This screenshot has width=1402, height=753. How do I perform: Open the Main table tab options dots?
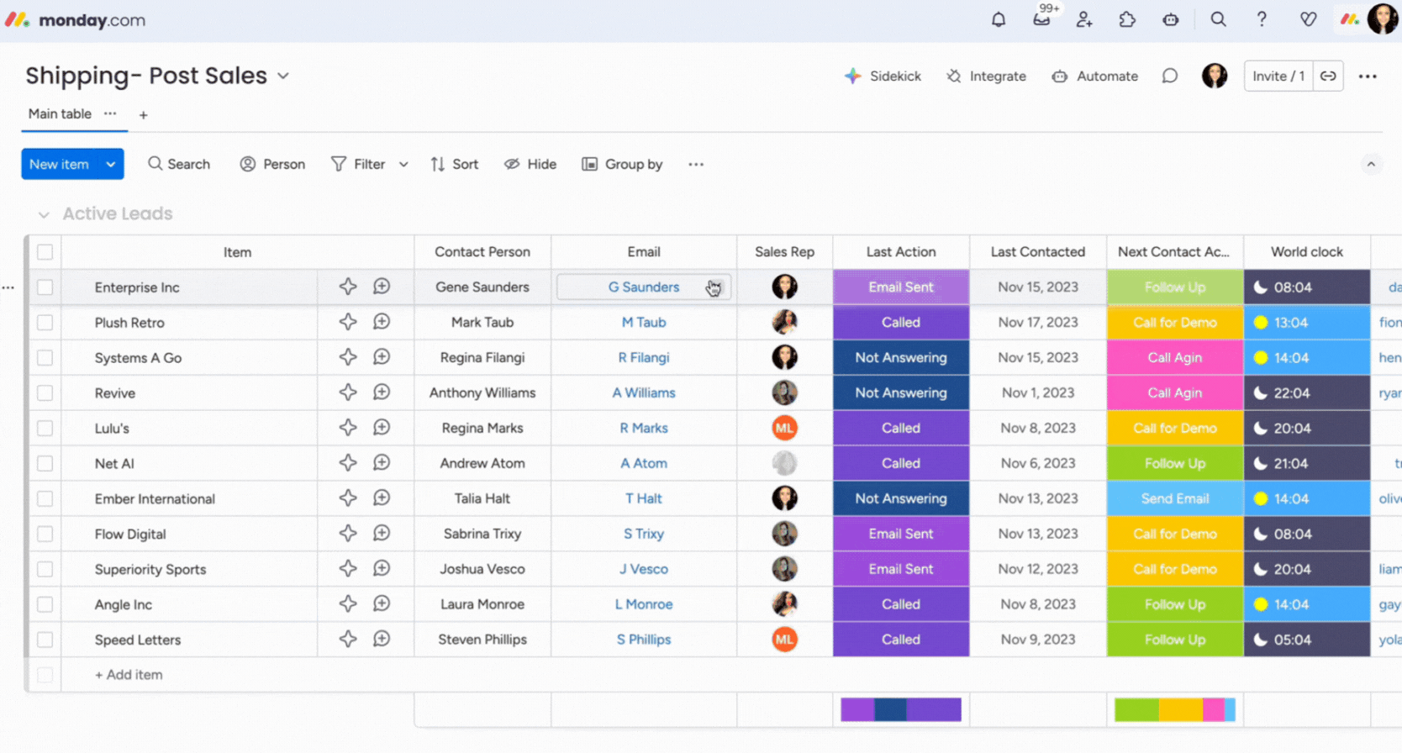(110, 113)
